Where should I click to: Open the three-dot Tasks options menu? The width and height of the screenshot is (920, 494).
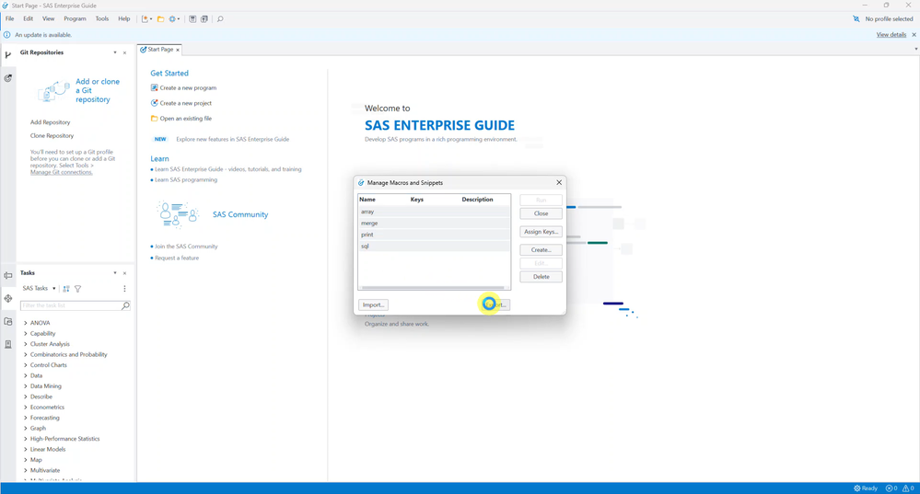[124, 288]
